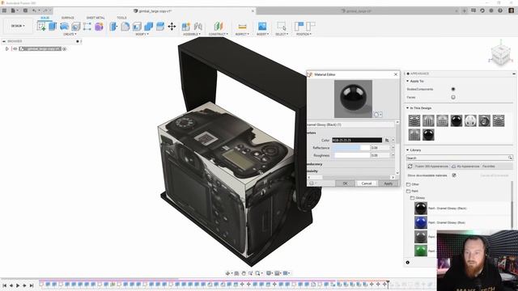Screen dimensions: 518x291
Task: Collapse the In This Design section
Action: [407, 108]
